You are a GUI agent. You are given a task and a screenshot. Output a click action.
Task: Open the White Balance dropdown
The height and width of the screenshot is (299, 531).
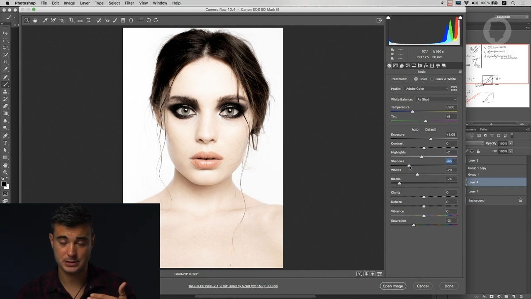(x=436, y=99)
